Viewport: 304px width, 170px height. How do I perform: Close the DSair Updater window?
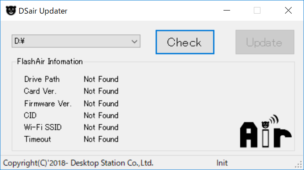pyautogui.click(x=288, y=11)
